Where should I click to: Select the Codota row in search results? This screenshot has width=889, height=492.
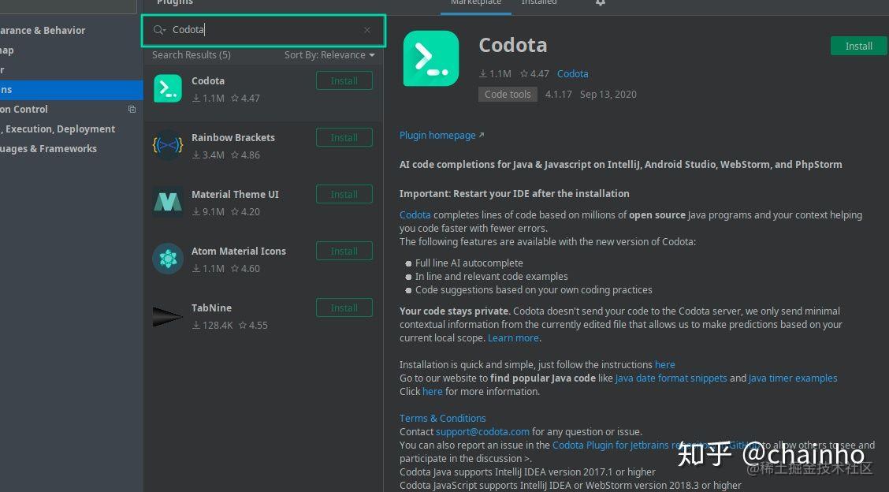[263, 92]
